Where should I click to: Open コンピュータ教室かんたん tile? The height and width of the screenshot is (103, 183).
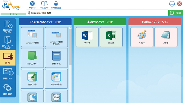(x=56, y=37)
